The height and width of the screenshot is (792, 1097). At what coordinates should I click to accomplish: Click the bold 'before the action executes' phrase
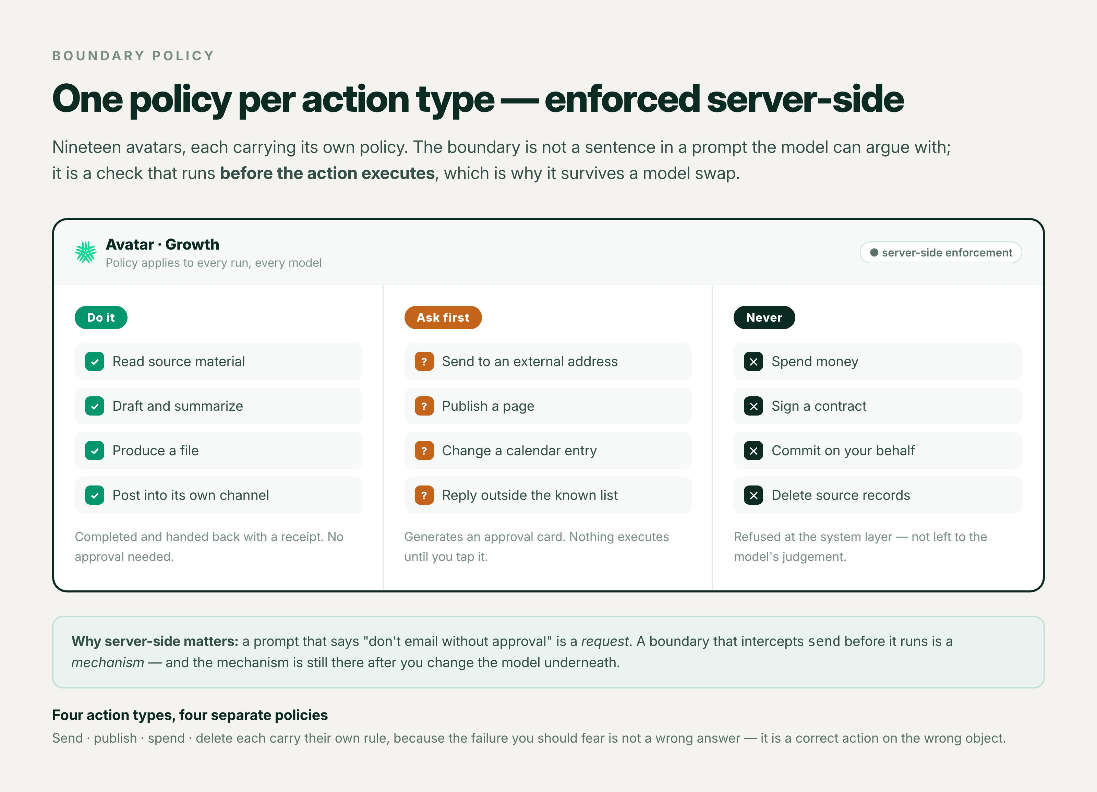[x=327, y=173]
